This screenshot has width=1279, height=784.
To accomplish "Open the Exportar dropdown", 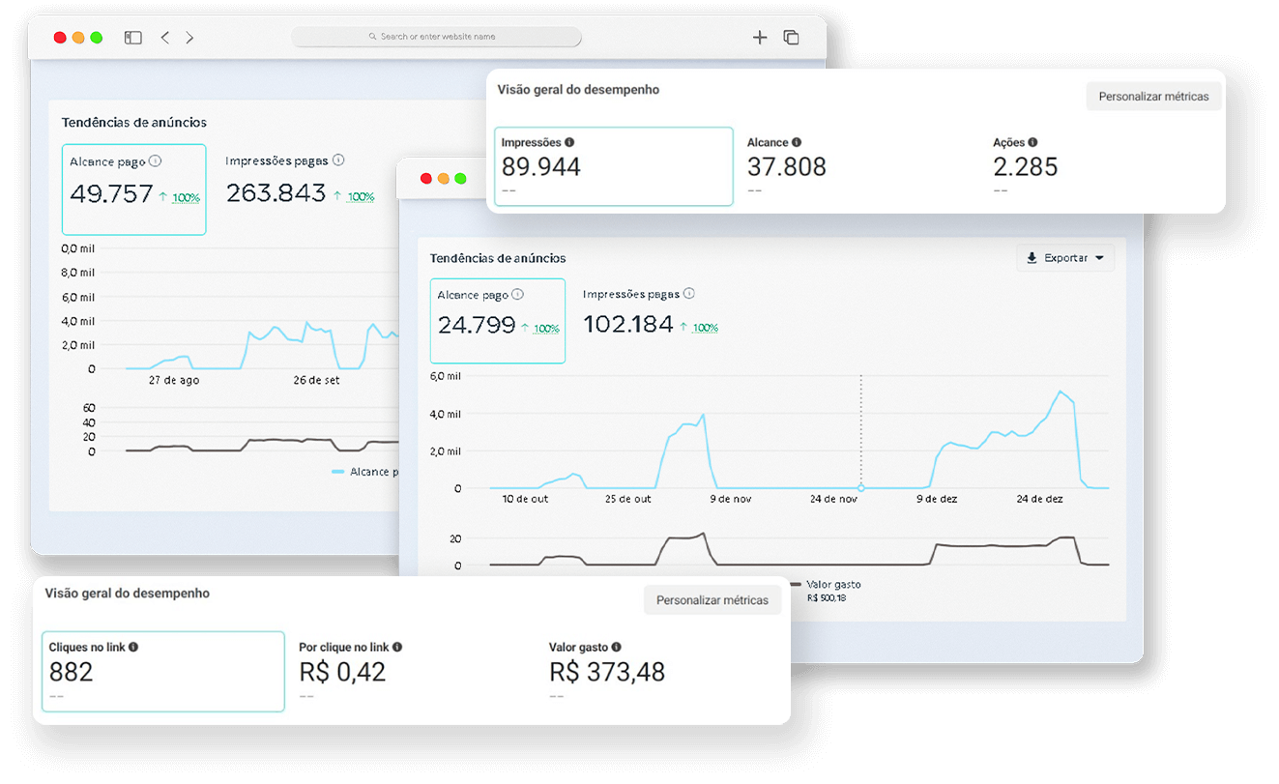I will [1065, 258].
